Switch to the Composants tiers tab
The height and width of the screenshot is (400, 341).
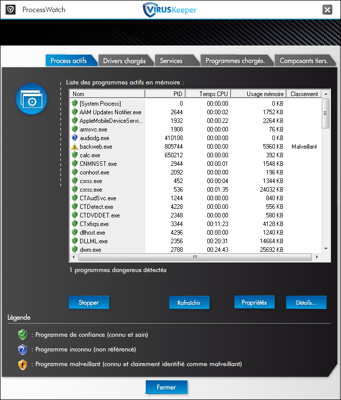click(304, 61)
